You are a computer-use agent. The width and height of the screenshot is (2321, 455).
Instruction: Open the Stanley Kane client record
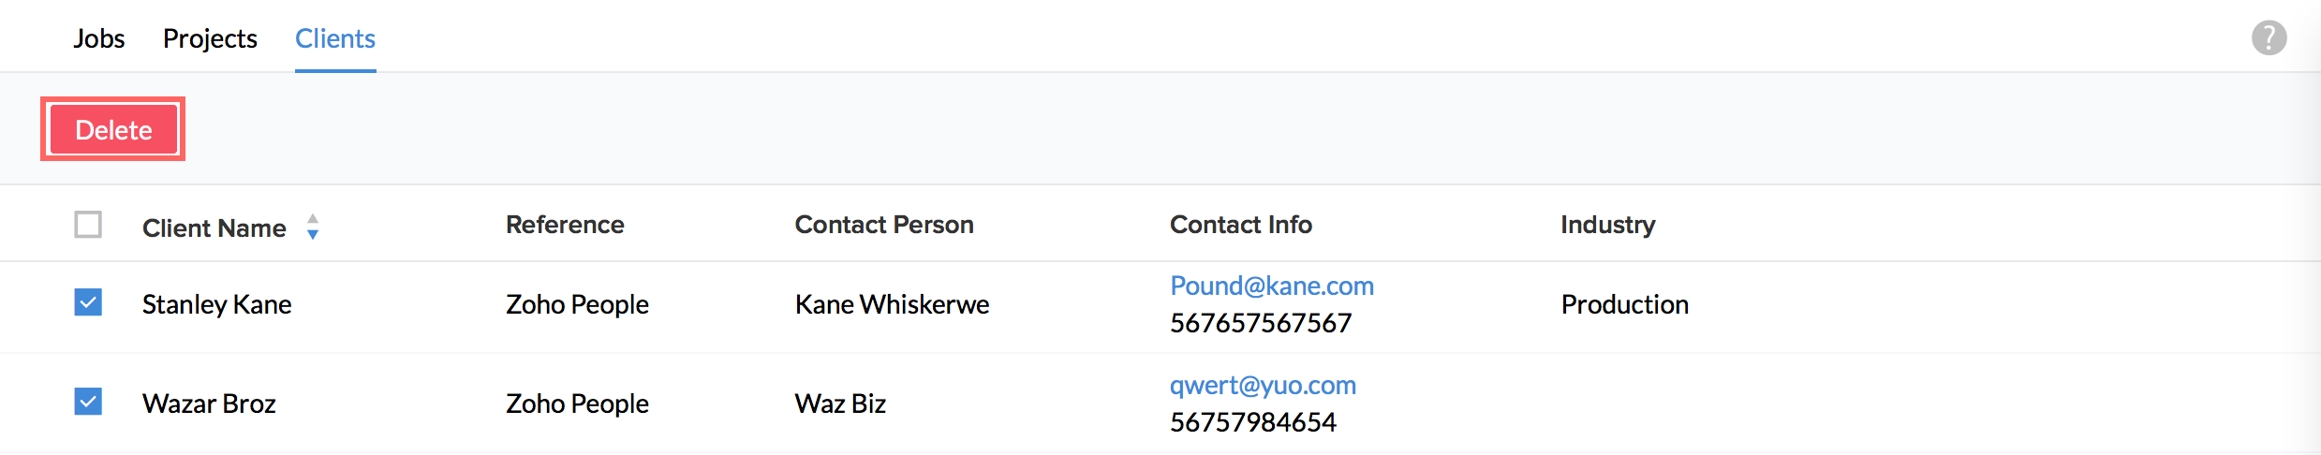click(x=216, y=304)
